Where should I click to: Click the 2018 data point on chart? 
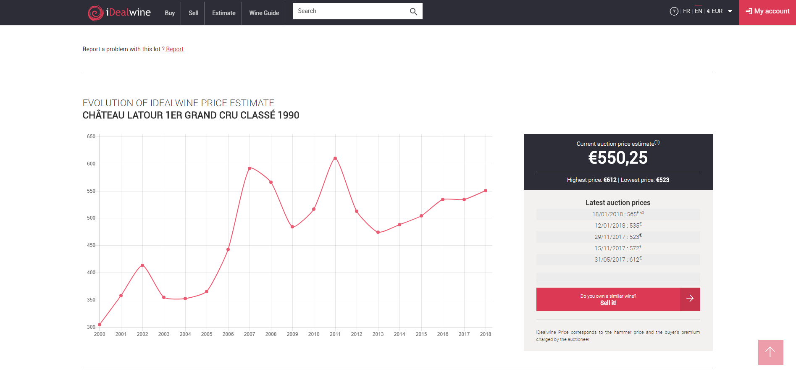(x=486, y=191)
